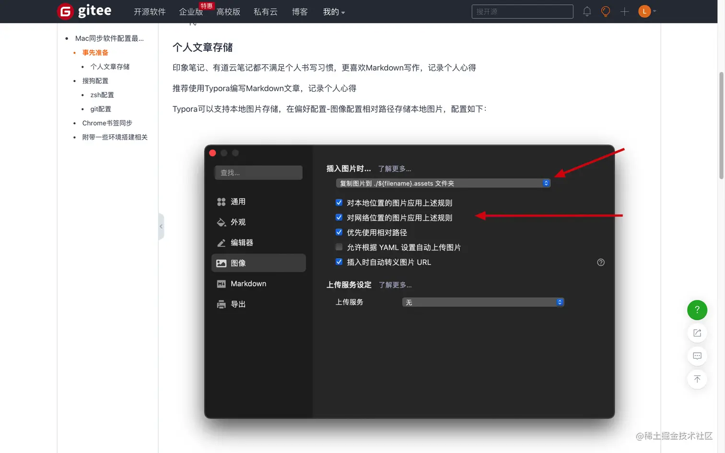Click the 个人文章存储 heading

[x=202, y=47]
